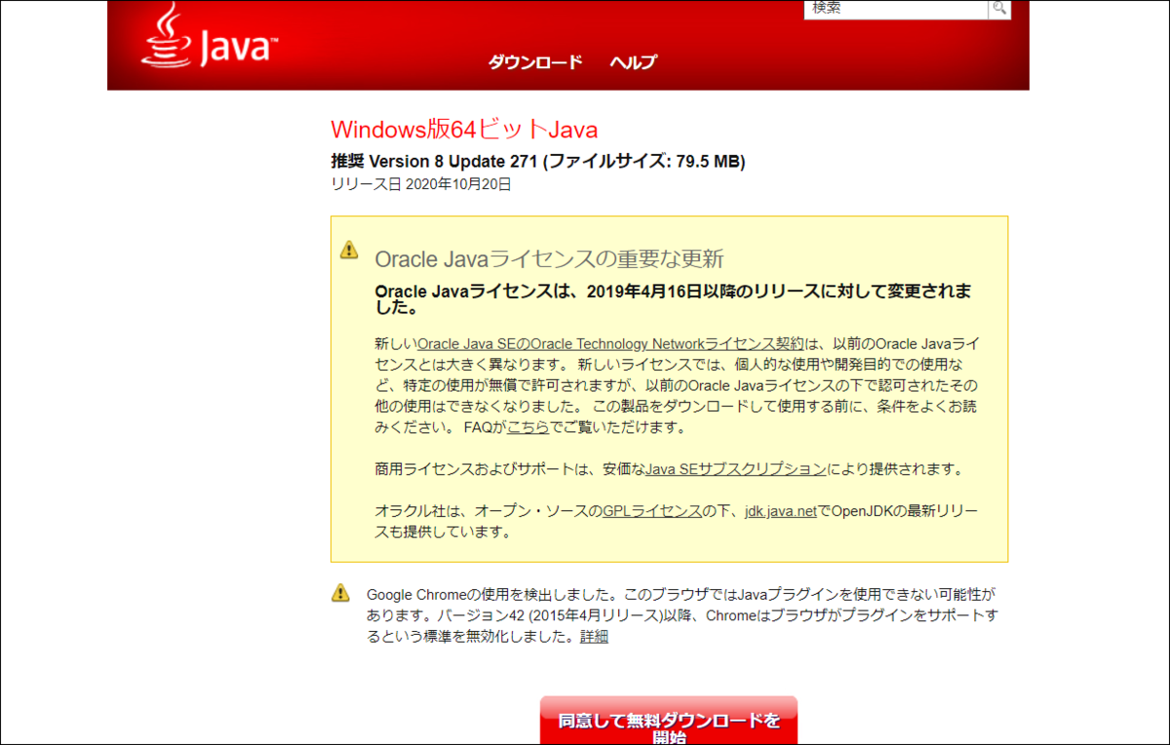Open the GPLライセンス link

pyautogui.click(x=652, y=511)
